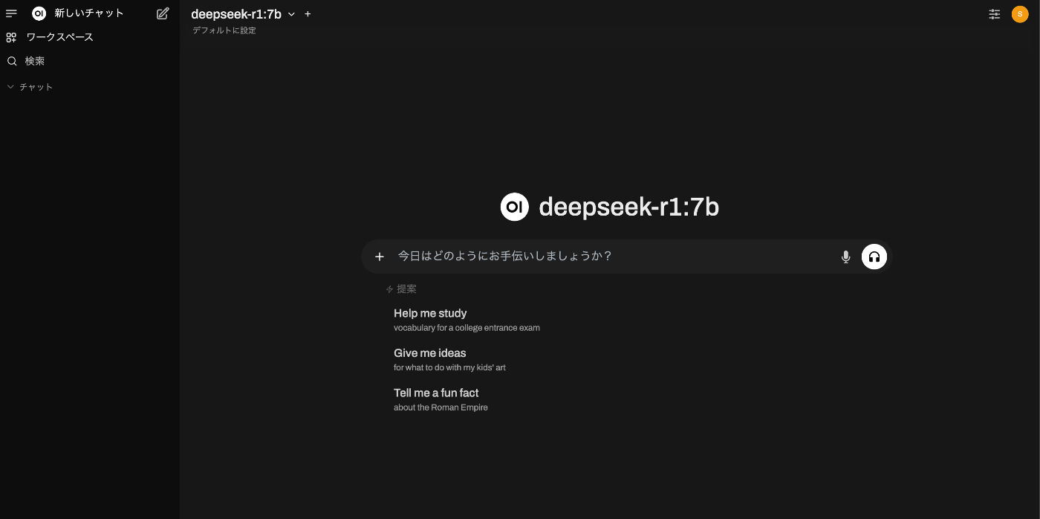Click the Open WebUI logo in the sidebar
Image resolution: width=1040 pixels, height=519 pixels.
pos(39,13)
